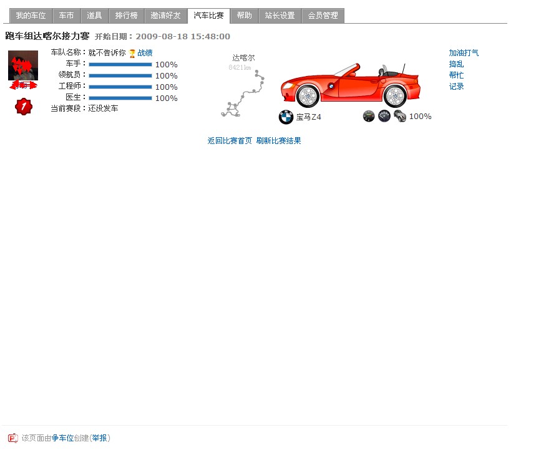Click the 达喀尔 route map image

(x=243, y=93)
